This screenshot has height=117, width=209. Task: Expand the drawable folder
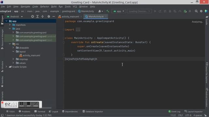pos(13,48)
